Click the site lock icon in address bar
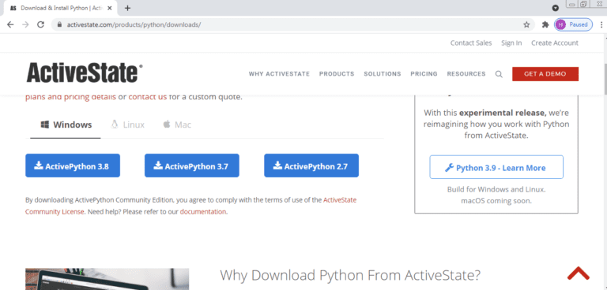 click(59, 24)
